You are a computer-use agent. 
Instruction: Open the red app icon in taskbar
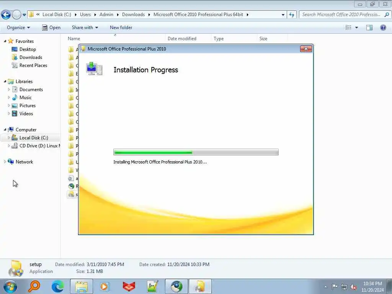click(129, 286)
